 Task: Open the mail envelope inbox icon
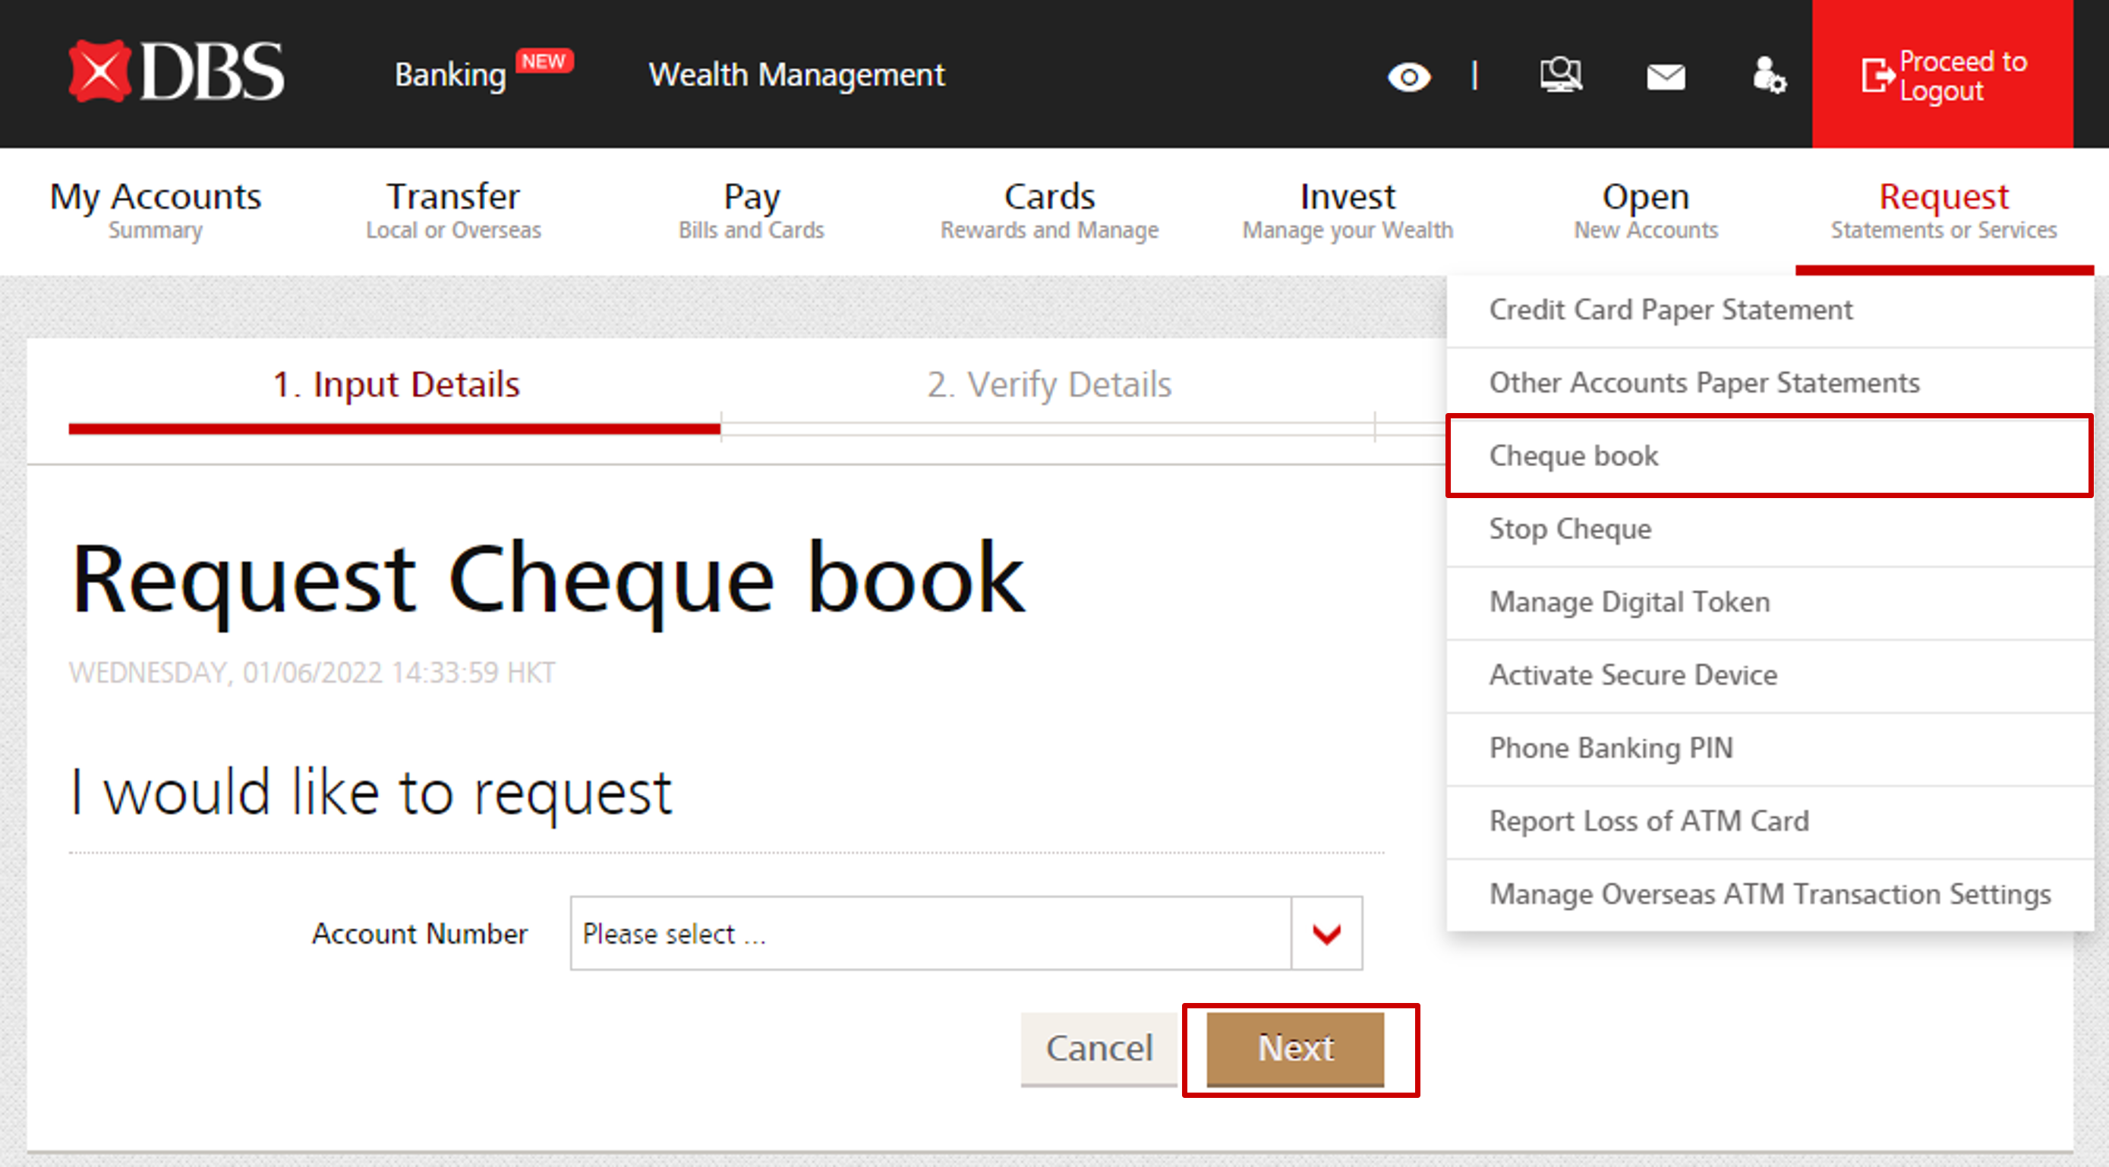1665,77
